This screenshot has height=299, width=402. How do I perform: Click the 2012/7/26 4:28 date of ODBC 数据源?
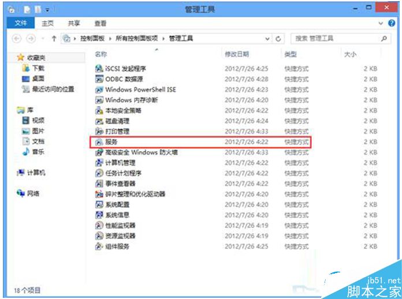point(247,79)
